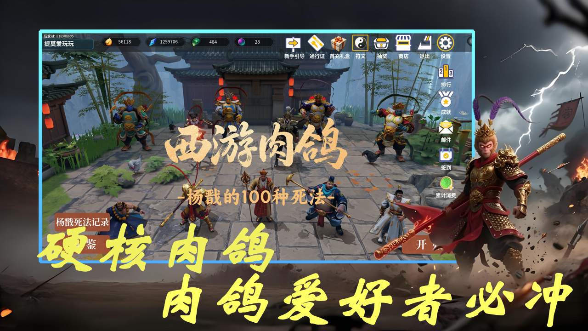Image resolution: width=588 pixels, height=331 pixels.
Task: Open the 邮件 mail envelope icon
Action: point(446,127)
